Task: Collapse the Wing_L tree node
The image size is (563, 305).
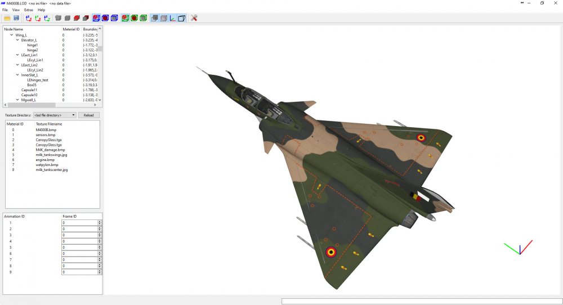Action: [x=11, y=35]
